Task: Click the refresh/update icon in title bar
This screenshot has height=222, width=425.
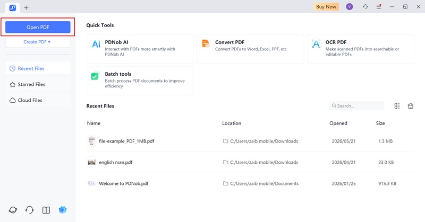Action: coord(365,7)
